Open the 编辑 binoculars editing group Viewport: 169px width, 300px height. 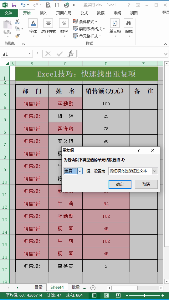coord(129,28)
